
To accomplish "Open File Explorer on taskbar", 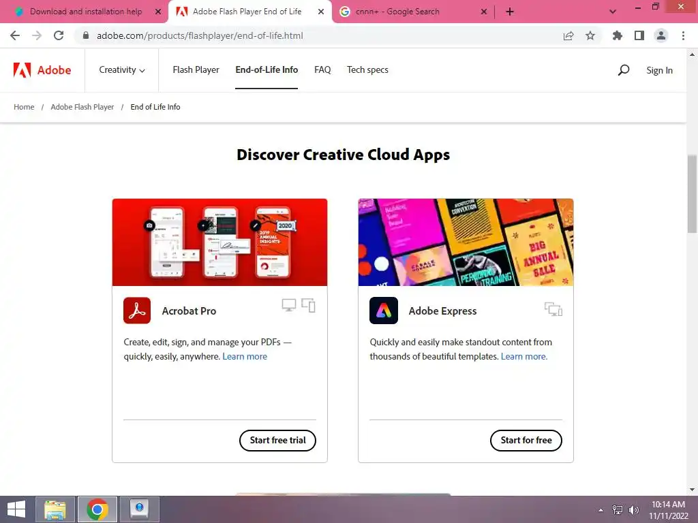I will pyautogui.click(x=55, y=509).
